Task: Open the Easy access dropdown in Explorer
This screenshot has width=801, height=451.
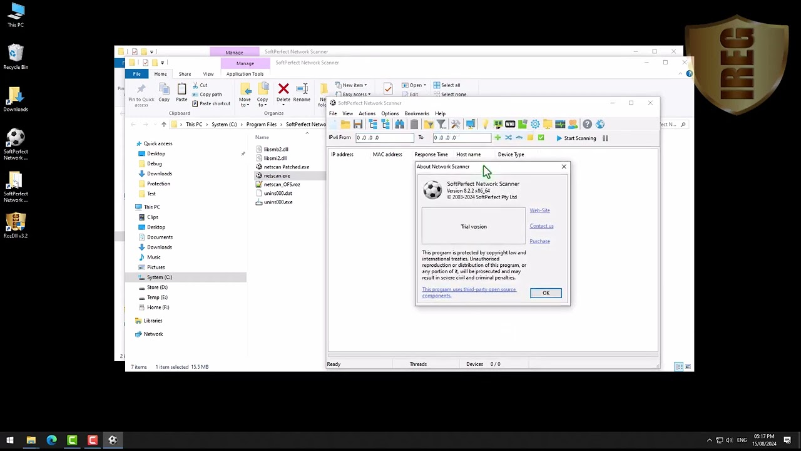Action: (x=352, y=95)
